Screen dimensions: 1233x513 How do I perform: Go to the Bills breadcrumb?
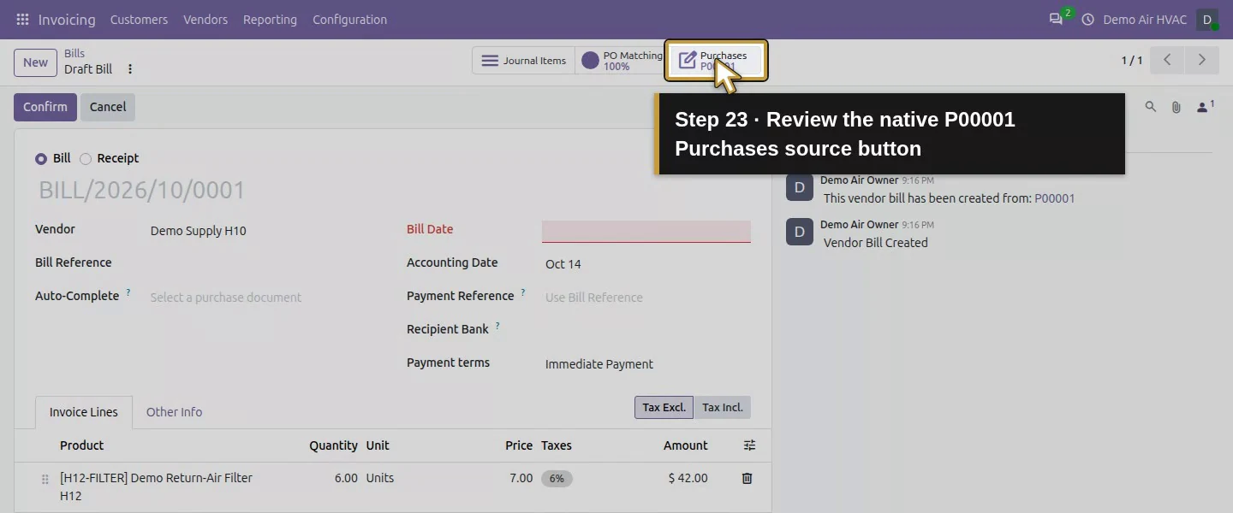pyautogui.click(x=74, y=53)
